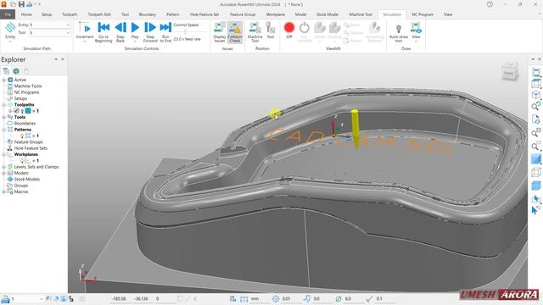This screenshot has height=305, width=543.
Task: Expand the Active node in Explorer
Action: pyautogui.click(x=3, y=80)
